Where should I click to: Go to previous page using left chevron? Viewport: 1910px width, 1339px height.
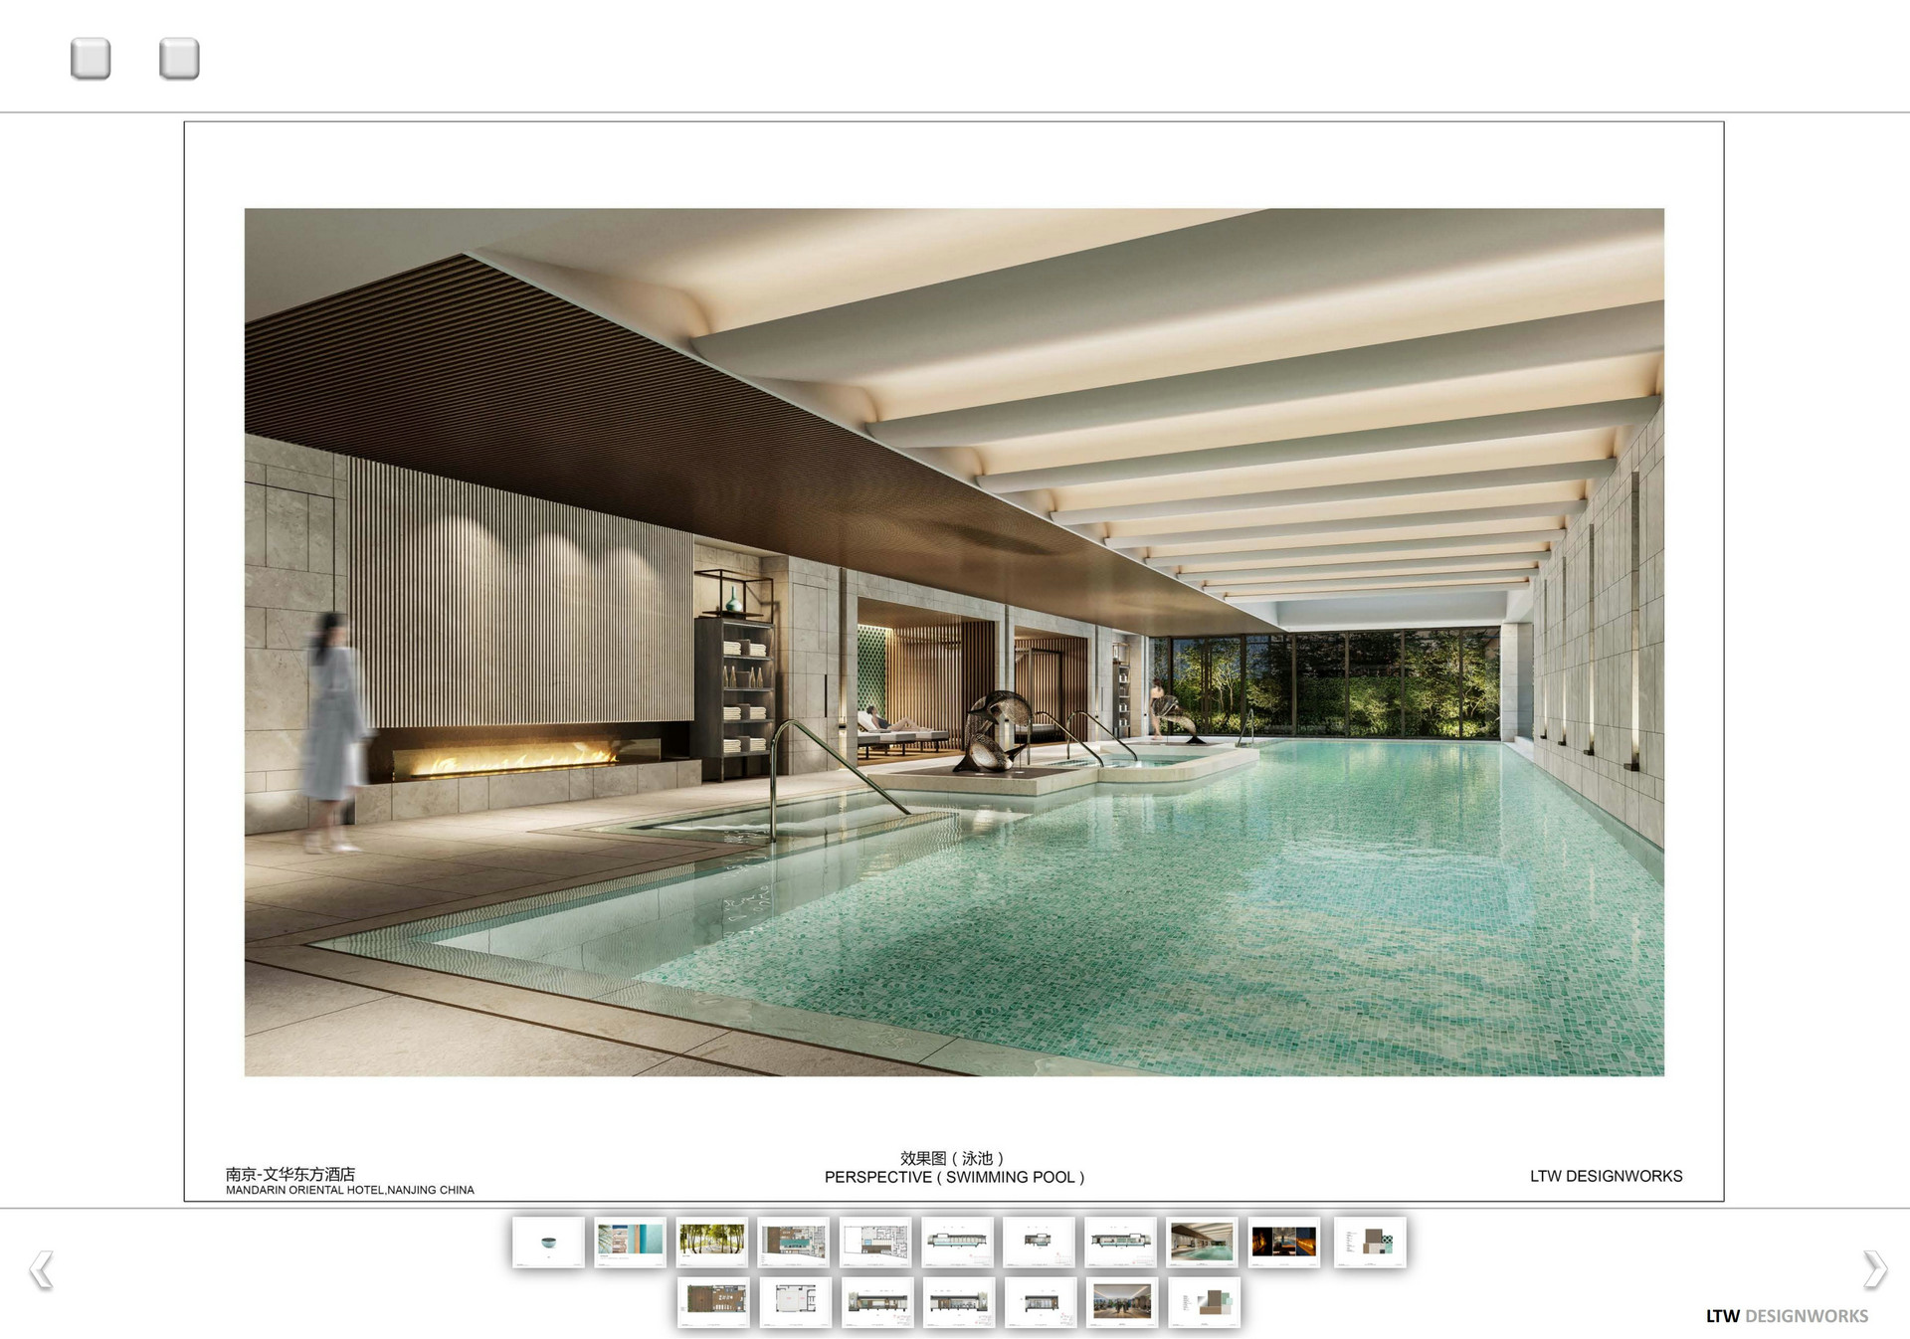[41, 1270]
